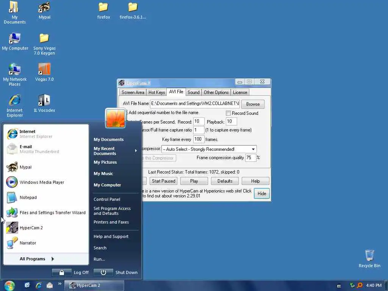Open Search from Start menu
This screenshot has width=388, height=291.
click(100, 248)
